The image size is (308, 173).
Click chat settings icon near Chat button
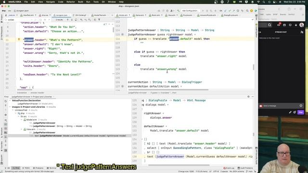point(295,112)
